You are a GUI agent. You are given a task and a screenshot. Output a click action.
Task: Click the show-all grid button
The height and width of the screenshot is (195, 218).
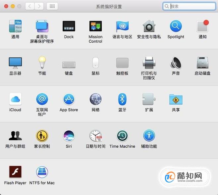(52, 6)
